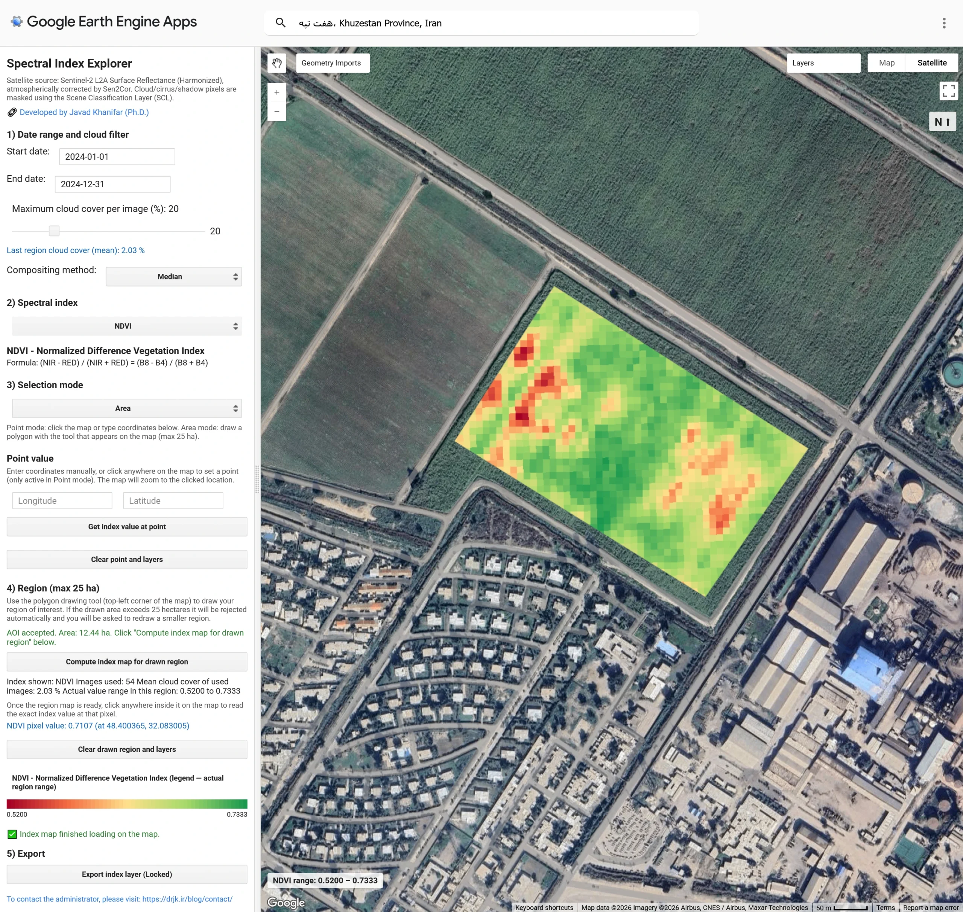963x912 pixels.
Task: Open Keyboard shortcuts on map
Action: coord(544,907)
